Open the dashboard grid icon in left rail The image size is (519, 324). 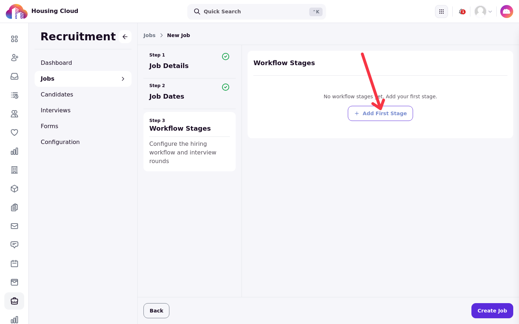coord(14,39)
